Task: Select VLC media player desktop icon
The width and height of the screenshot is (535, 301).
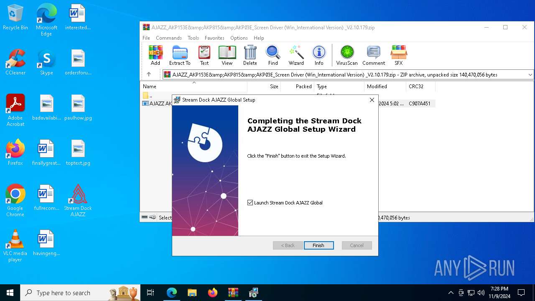Action: point(15,246)
